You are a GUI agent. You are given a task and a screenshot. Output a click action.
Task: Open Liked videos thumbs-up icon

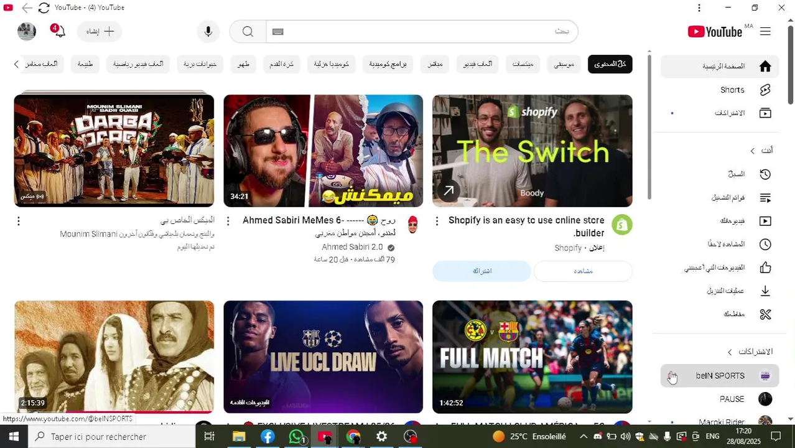click(x=765, y=268)
